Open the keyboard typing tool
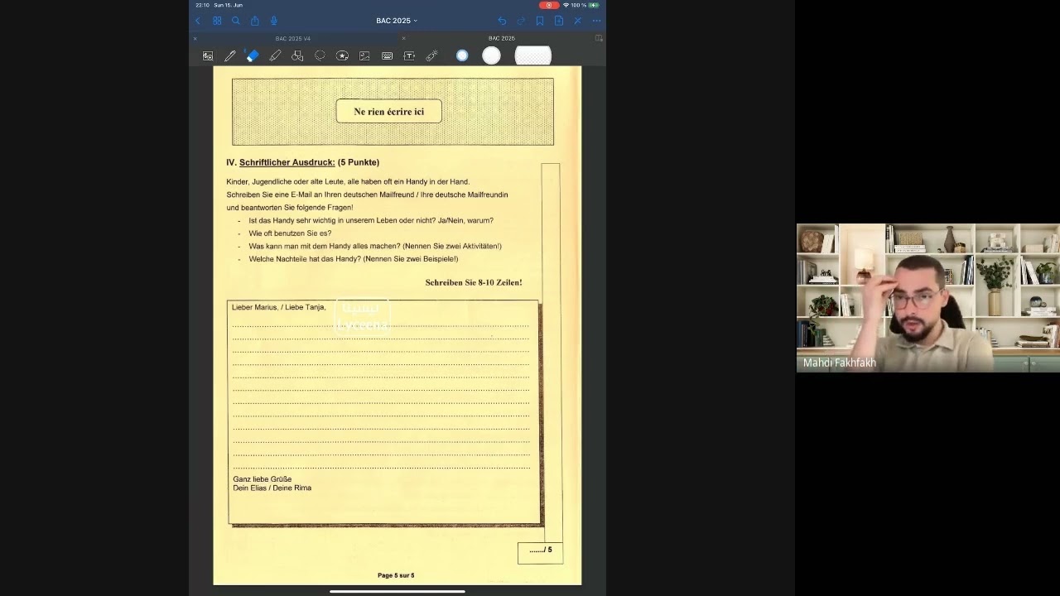The image size is (1060, 596). 387,55
